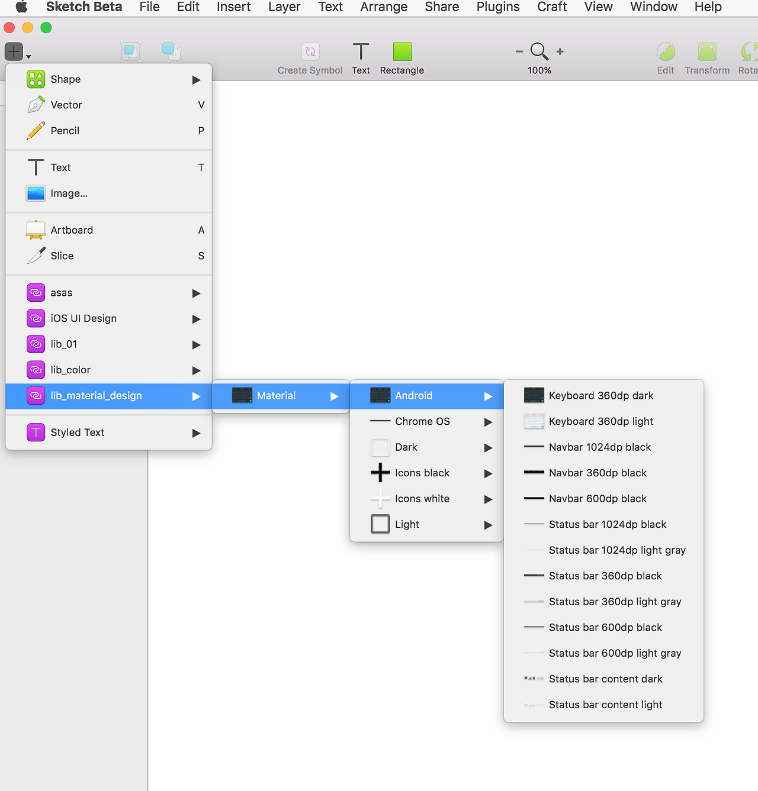Zoom out with the minus button

[x=519, y=51]
